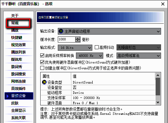This screenshot has width=168, height=123.
Task: Click the 属性 column header
Action: [56, 76]
